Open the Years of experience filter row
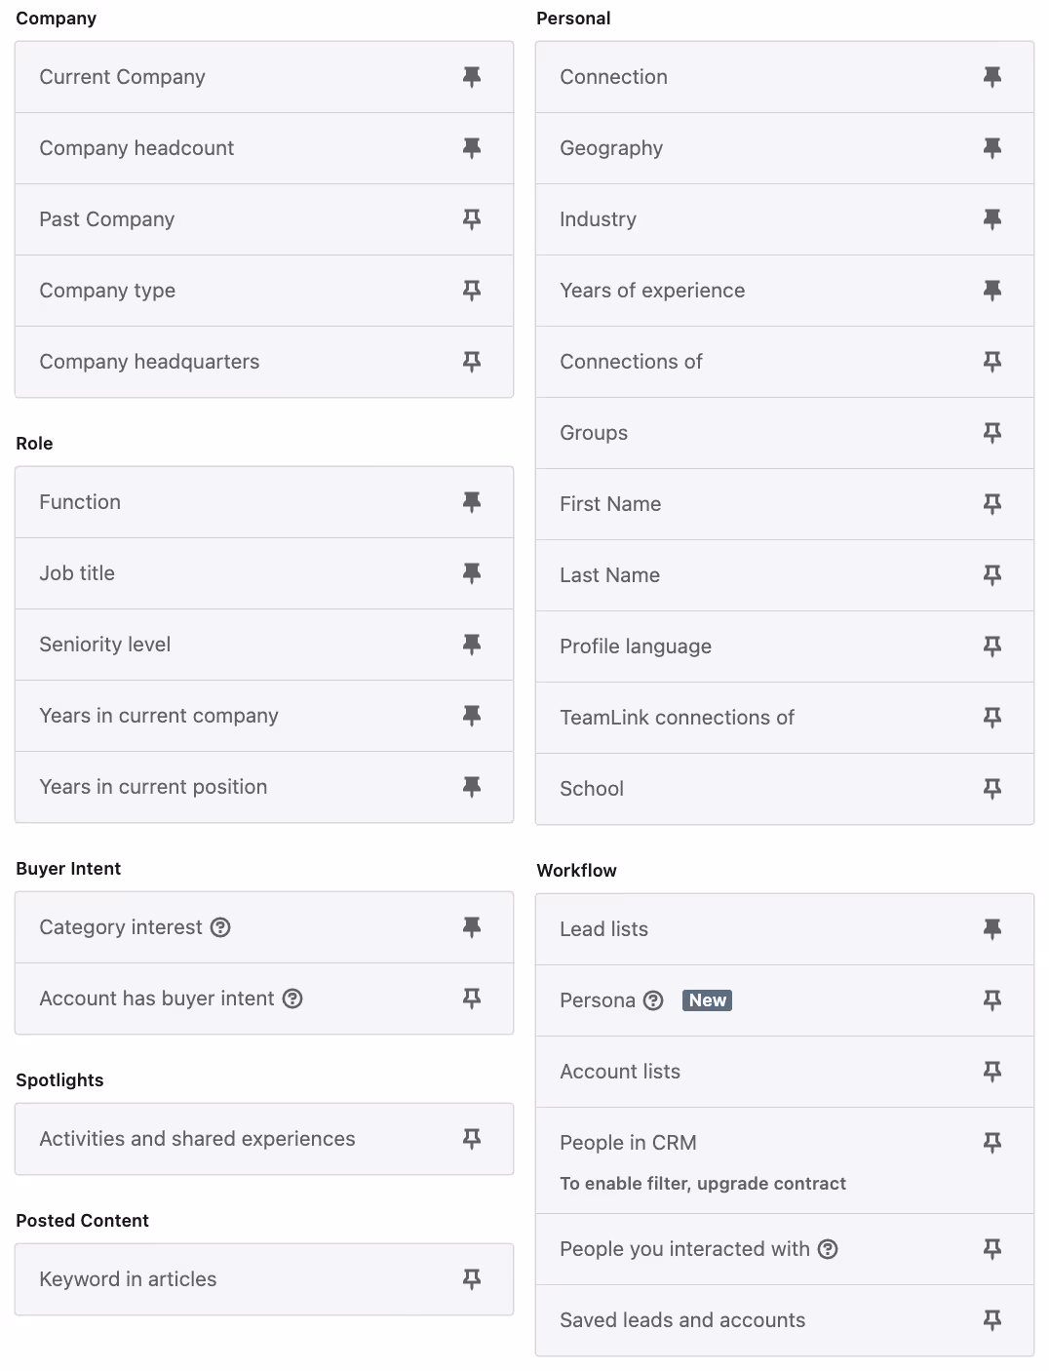 [785, 291]
